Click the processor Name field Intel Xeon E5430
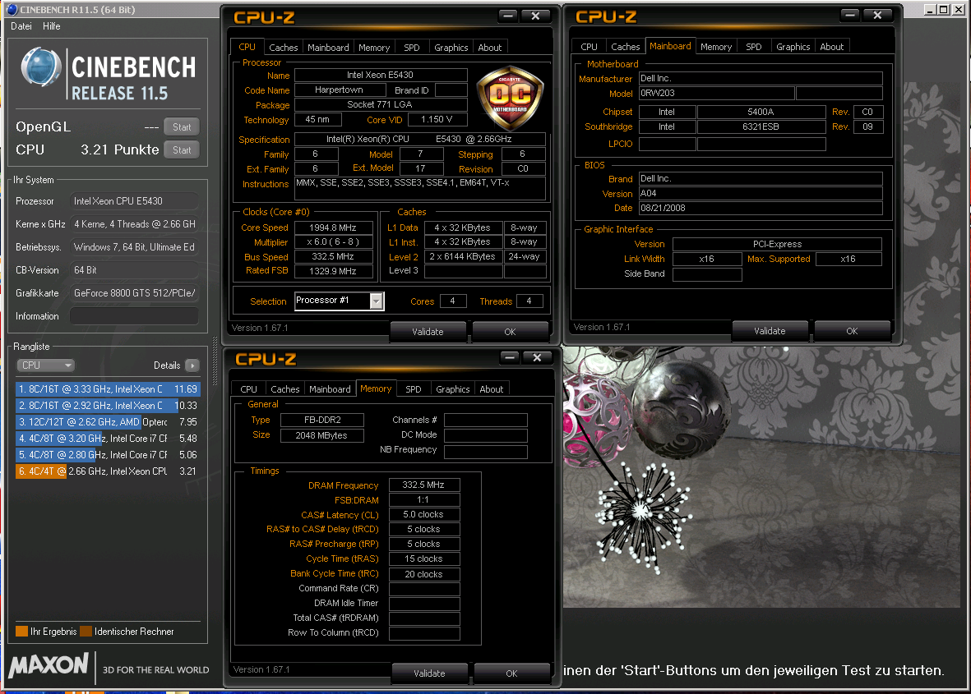This screenshot has height=694, width=971. click(380, 75)
